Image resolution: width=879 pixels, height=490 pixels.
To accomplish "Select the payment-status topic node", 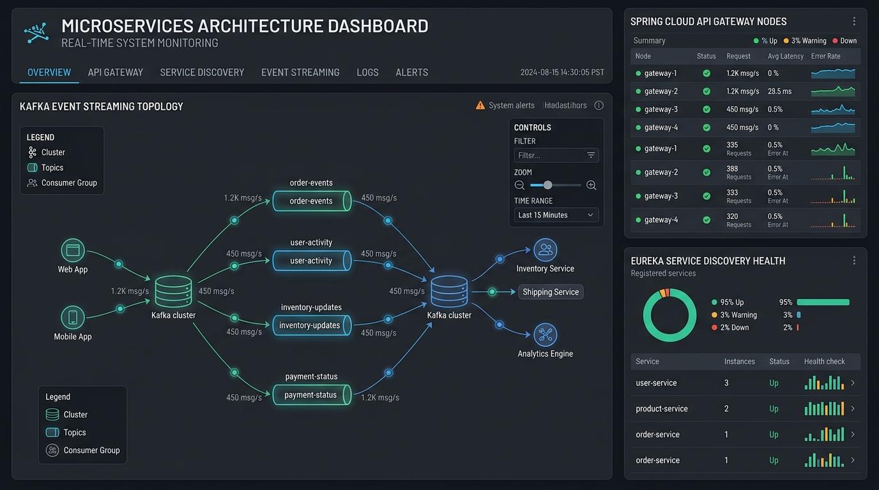I will point(312,395).
